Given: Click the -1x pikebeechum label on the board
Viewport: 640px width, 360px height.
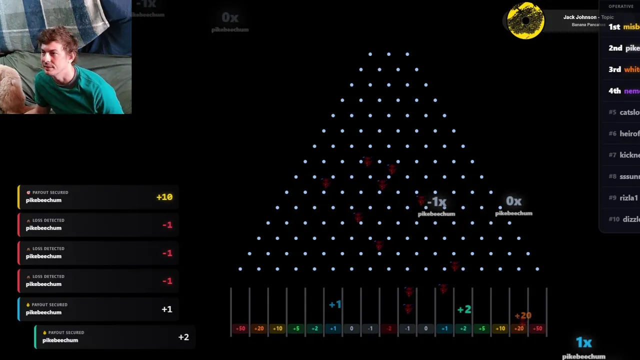Looking at the screenshot, I should coord(436,206).
